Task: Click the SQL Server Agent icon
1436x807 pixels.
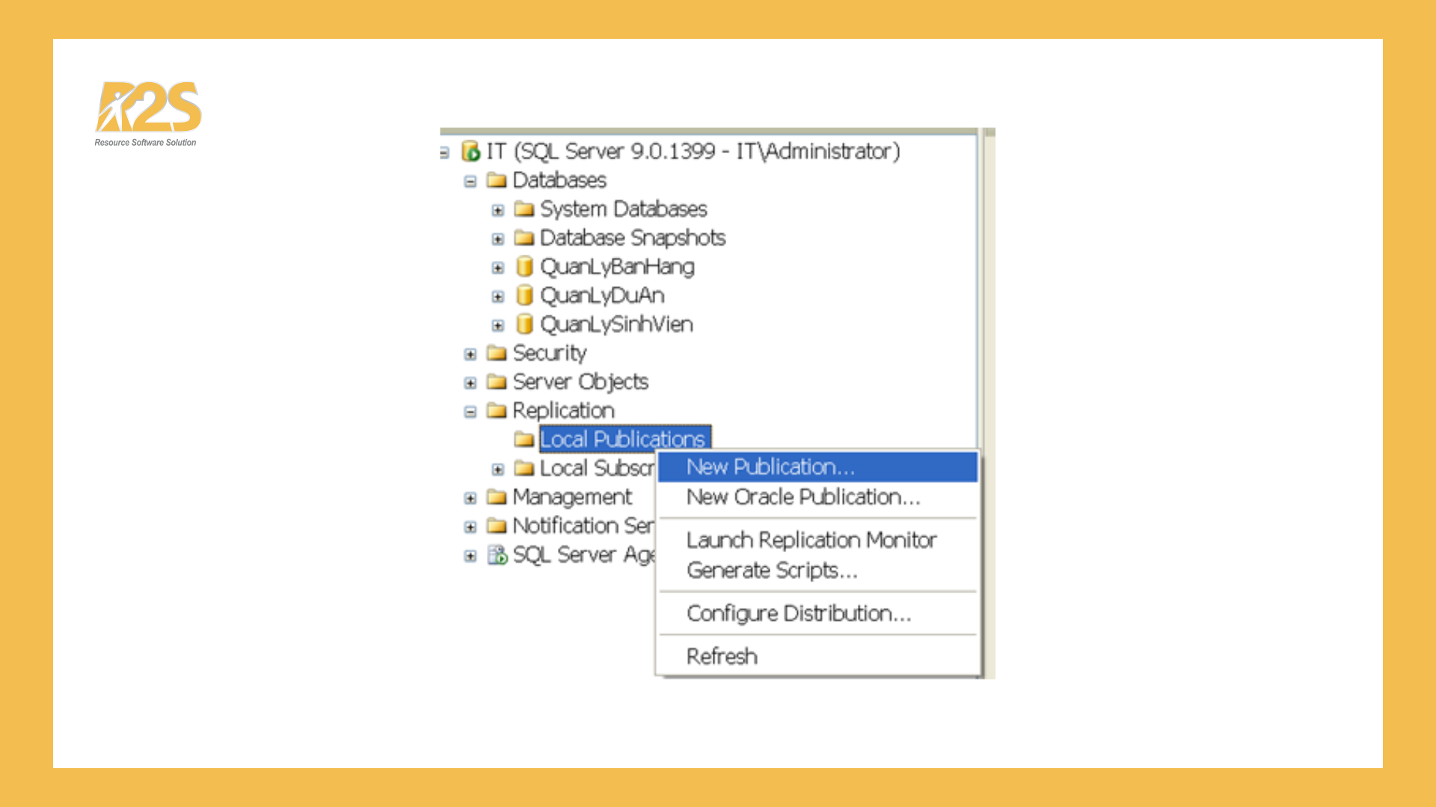Action: (497, 554)
